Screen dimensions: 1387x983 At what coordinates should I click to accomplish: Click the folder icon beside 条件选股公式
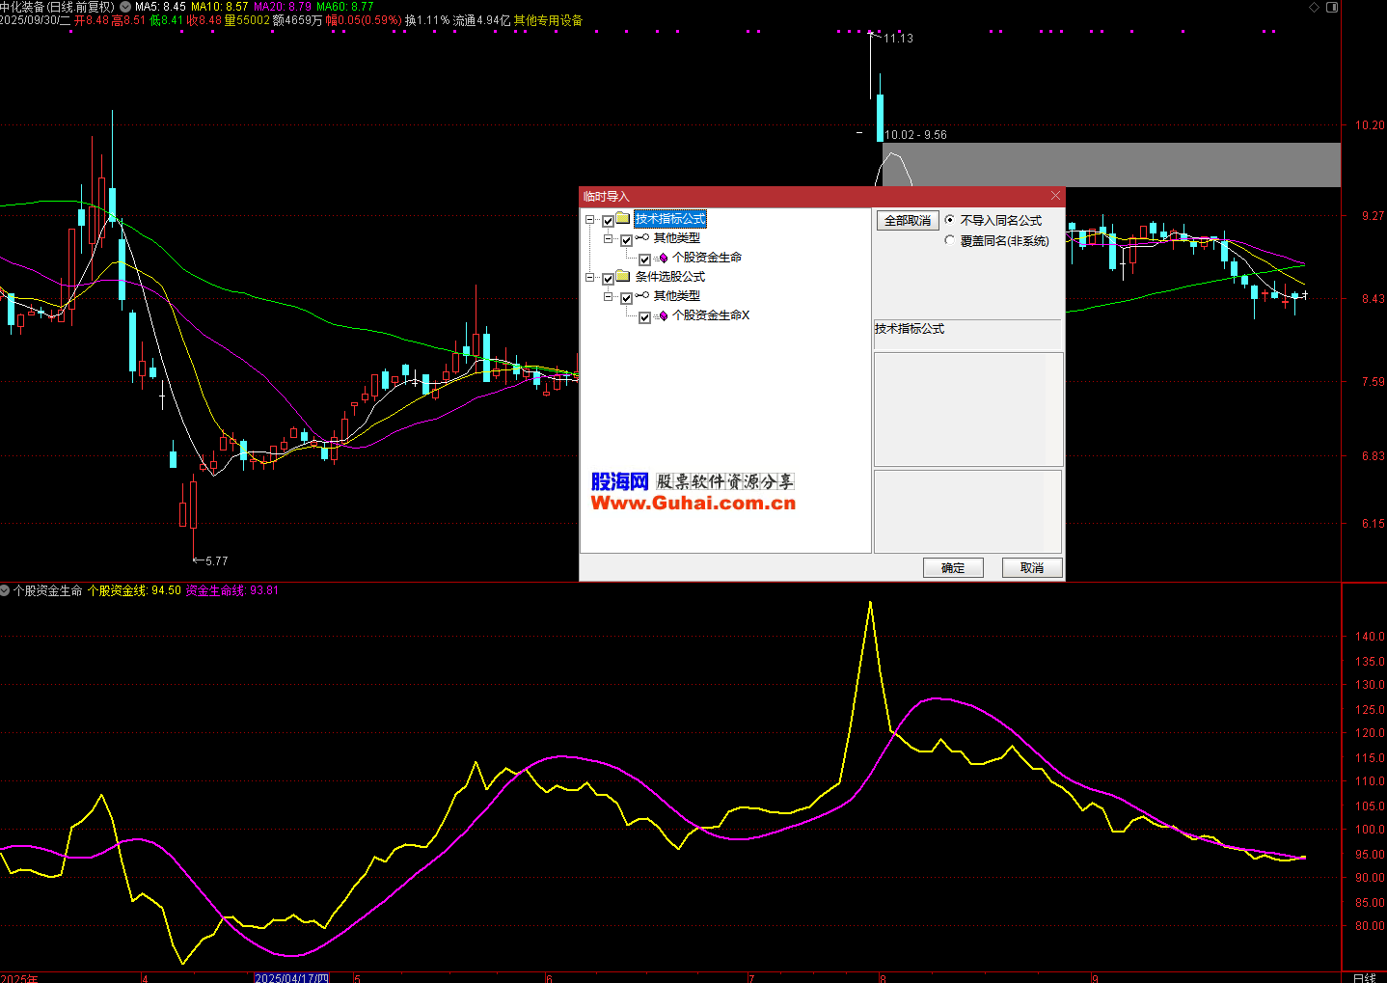(x=623, y=277)
